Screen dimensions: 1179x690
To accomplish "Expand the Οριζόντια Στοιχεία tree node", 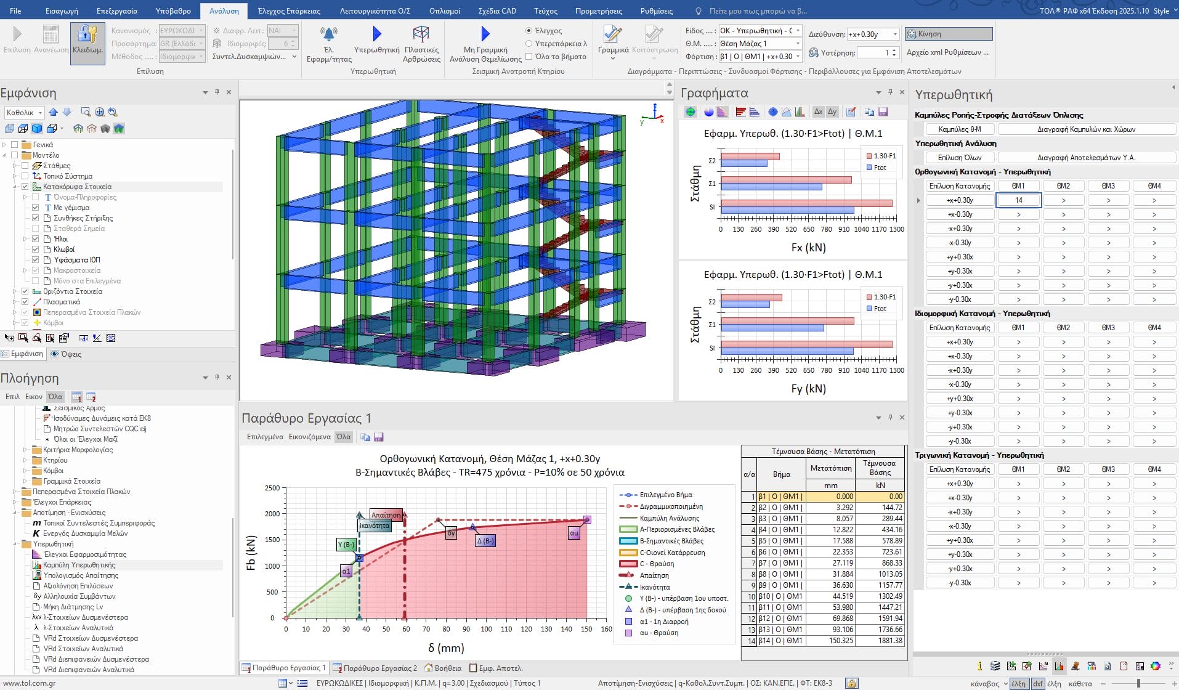I will 15,291.
